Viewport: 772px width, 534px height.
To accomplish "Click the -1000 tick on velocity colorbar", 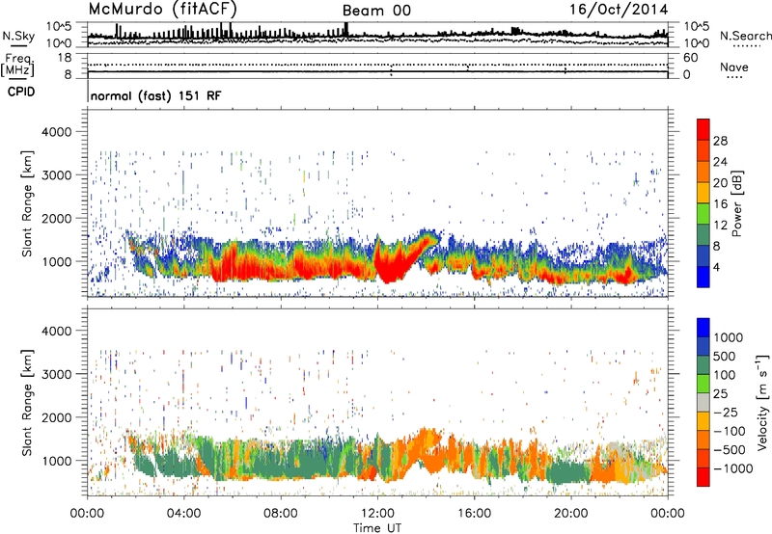I will 732,468.
